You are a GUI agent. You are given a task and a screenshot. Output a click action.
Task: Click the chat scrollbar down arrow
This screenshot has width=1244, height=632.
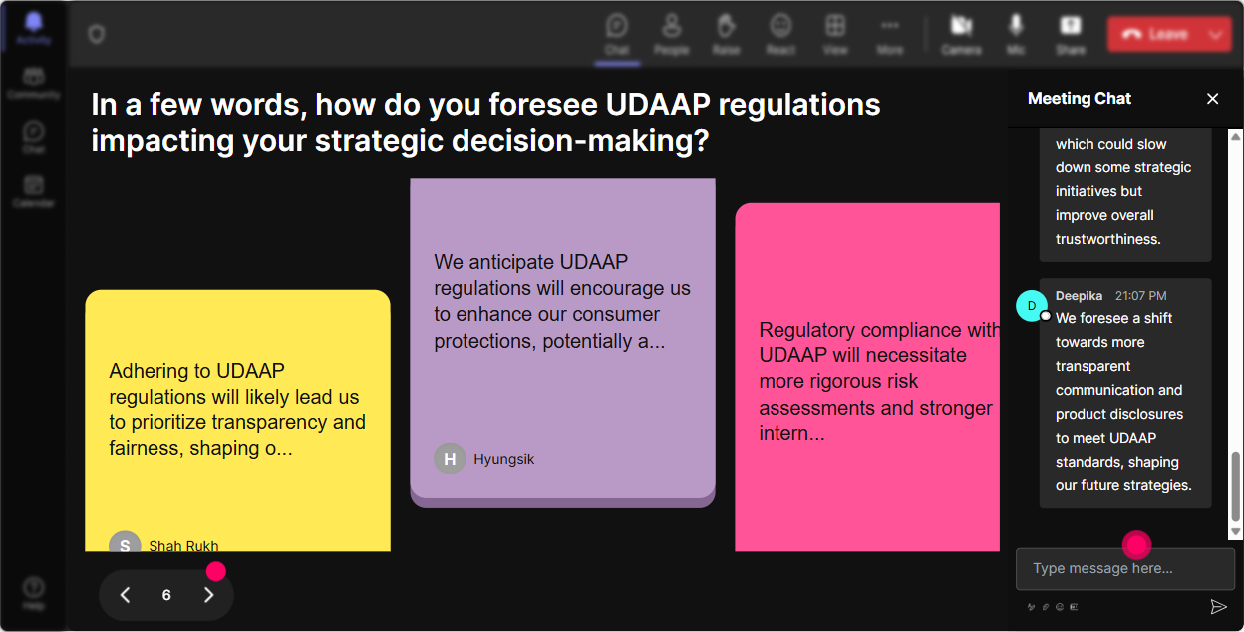1236,533
